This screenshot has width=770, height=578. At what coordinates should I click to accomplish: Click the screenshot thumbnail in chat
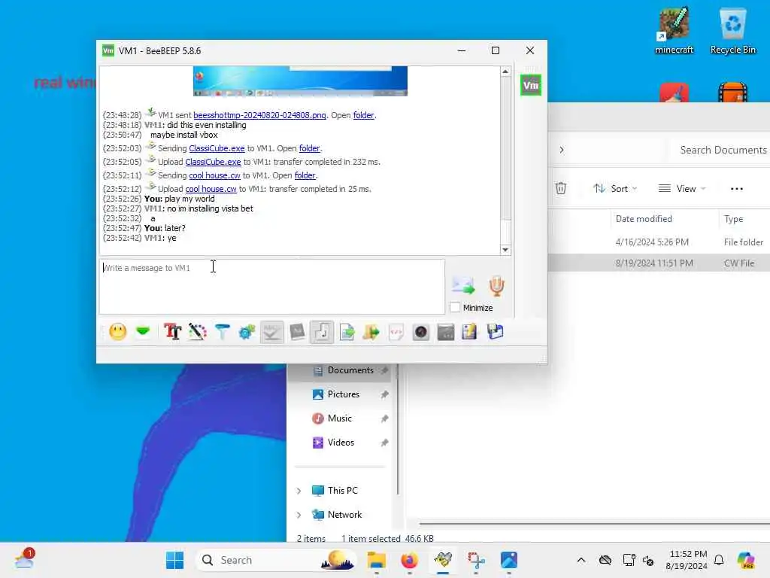pos(300,81)
